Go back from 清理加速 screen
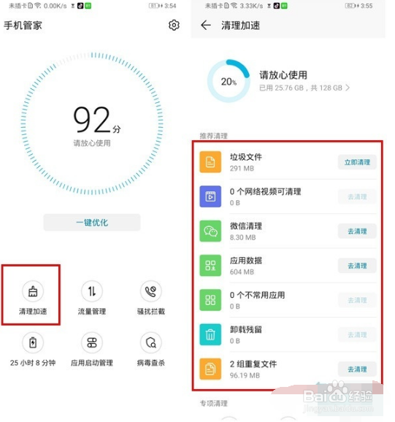The width and height of the screenshot is (395, 422). coord(206,26)
